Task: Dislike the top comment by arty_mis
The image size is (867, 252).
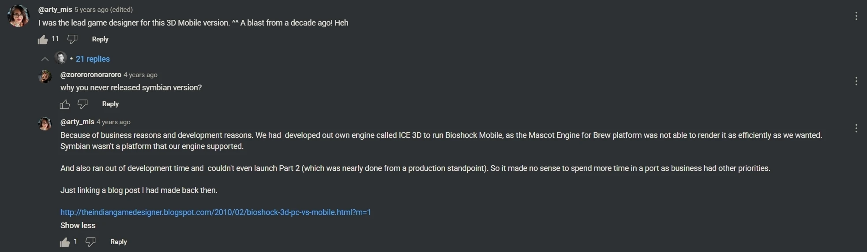Action: point(72,39)
